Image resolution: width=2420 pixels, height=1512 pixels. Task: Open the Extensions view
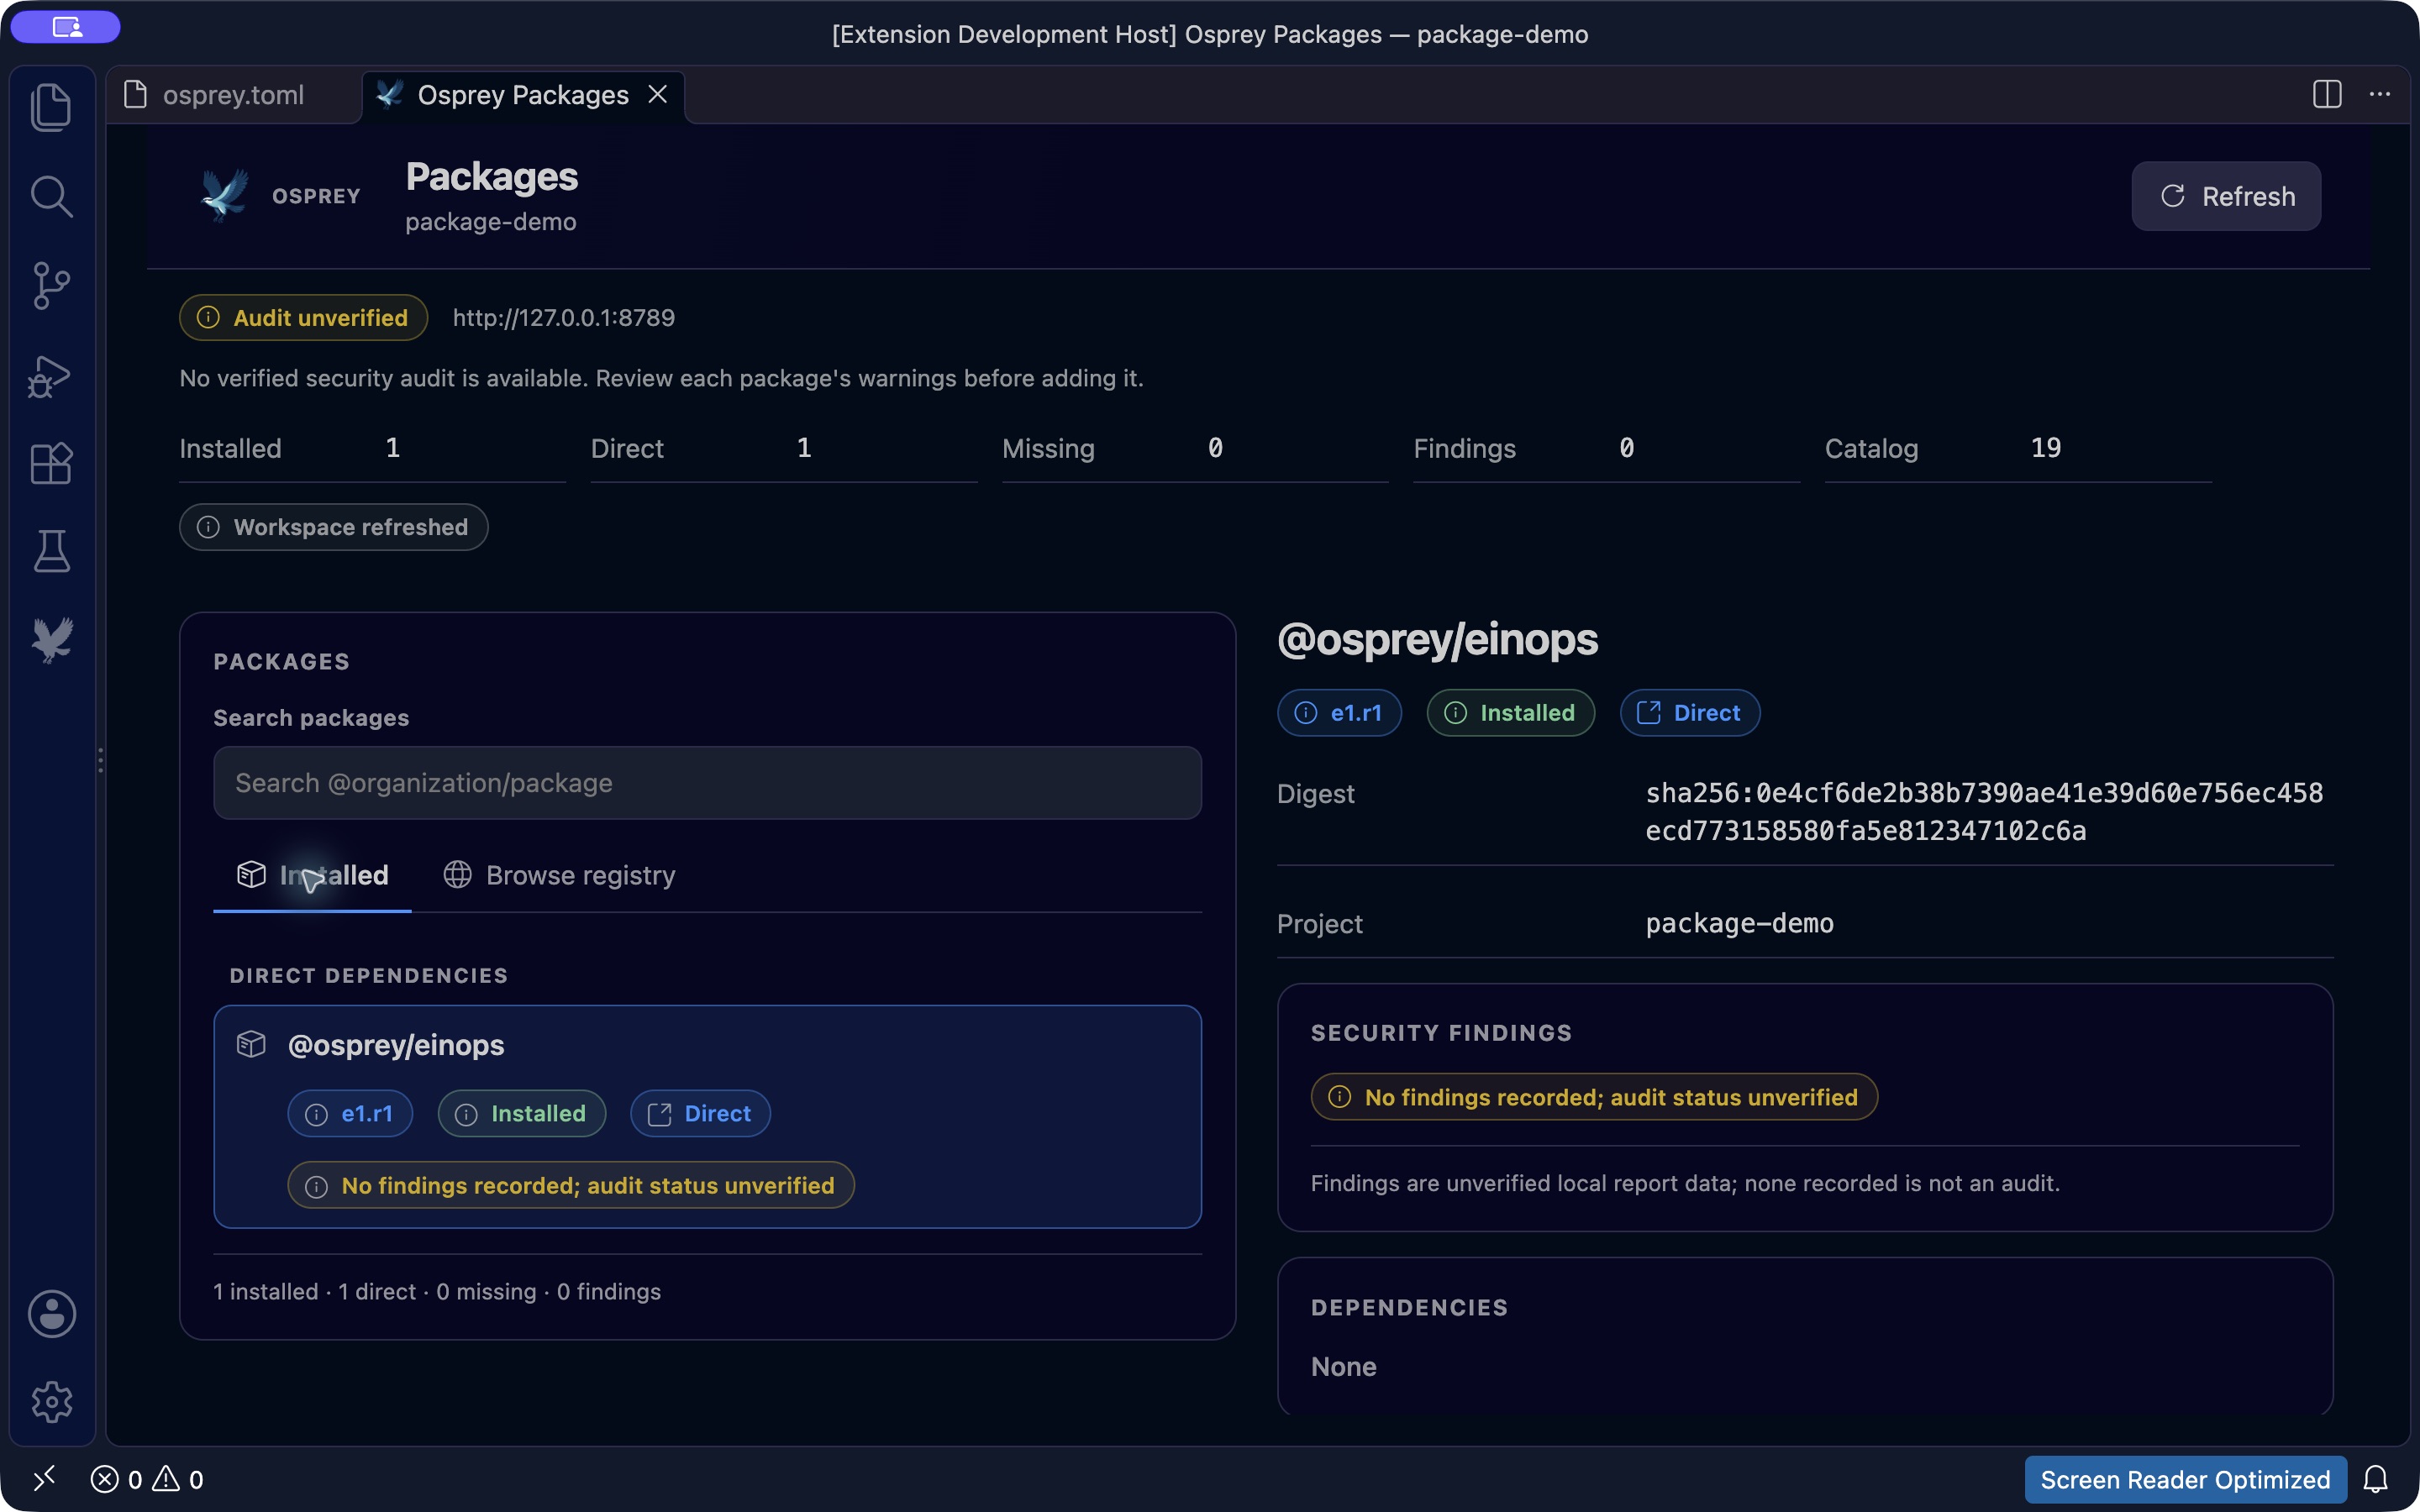coord(51,463)
